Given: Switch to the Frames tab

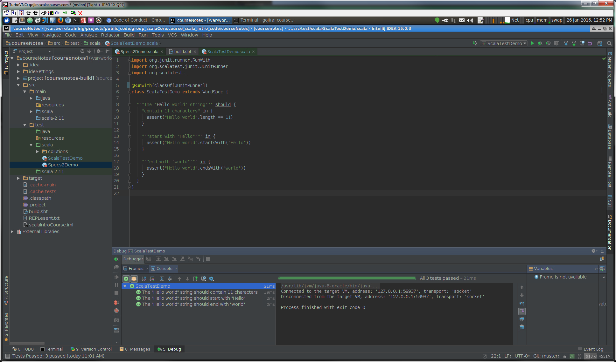Looking at the screenshot, I should click(x=136, y=269).
